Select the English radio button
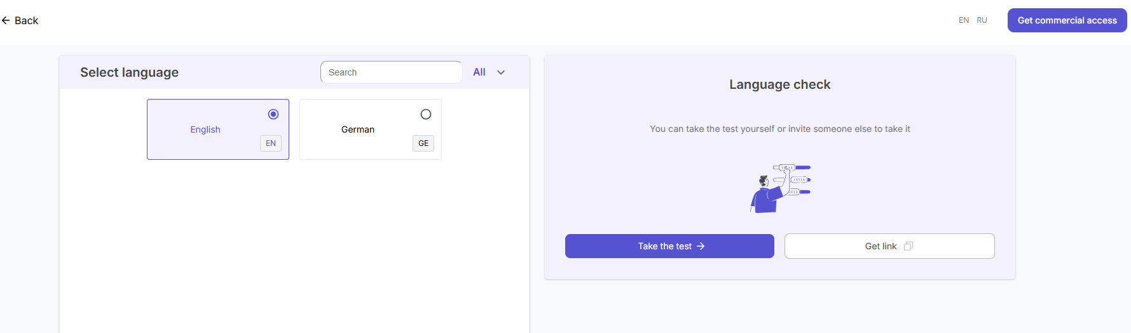This screenshot has height=333, width=1131. coord(273,114)
